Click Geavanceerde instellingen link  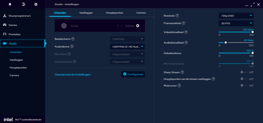pyautogui.click(x=73, y=75)
